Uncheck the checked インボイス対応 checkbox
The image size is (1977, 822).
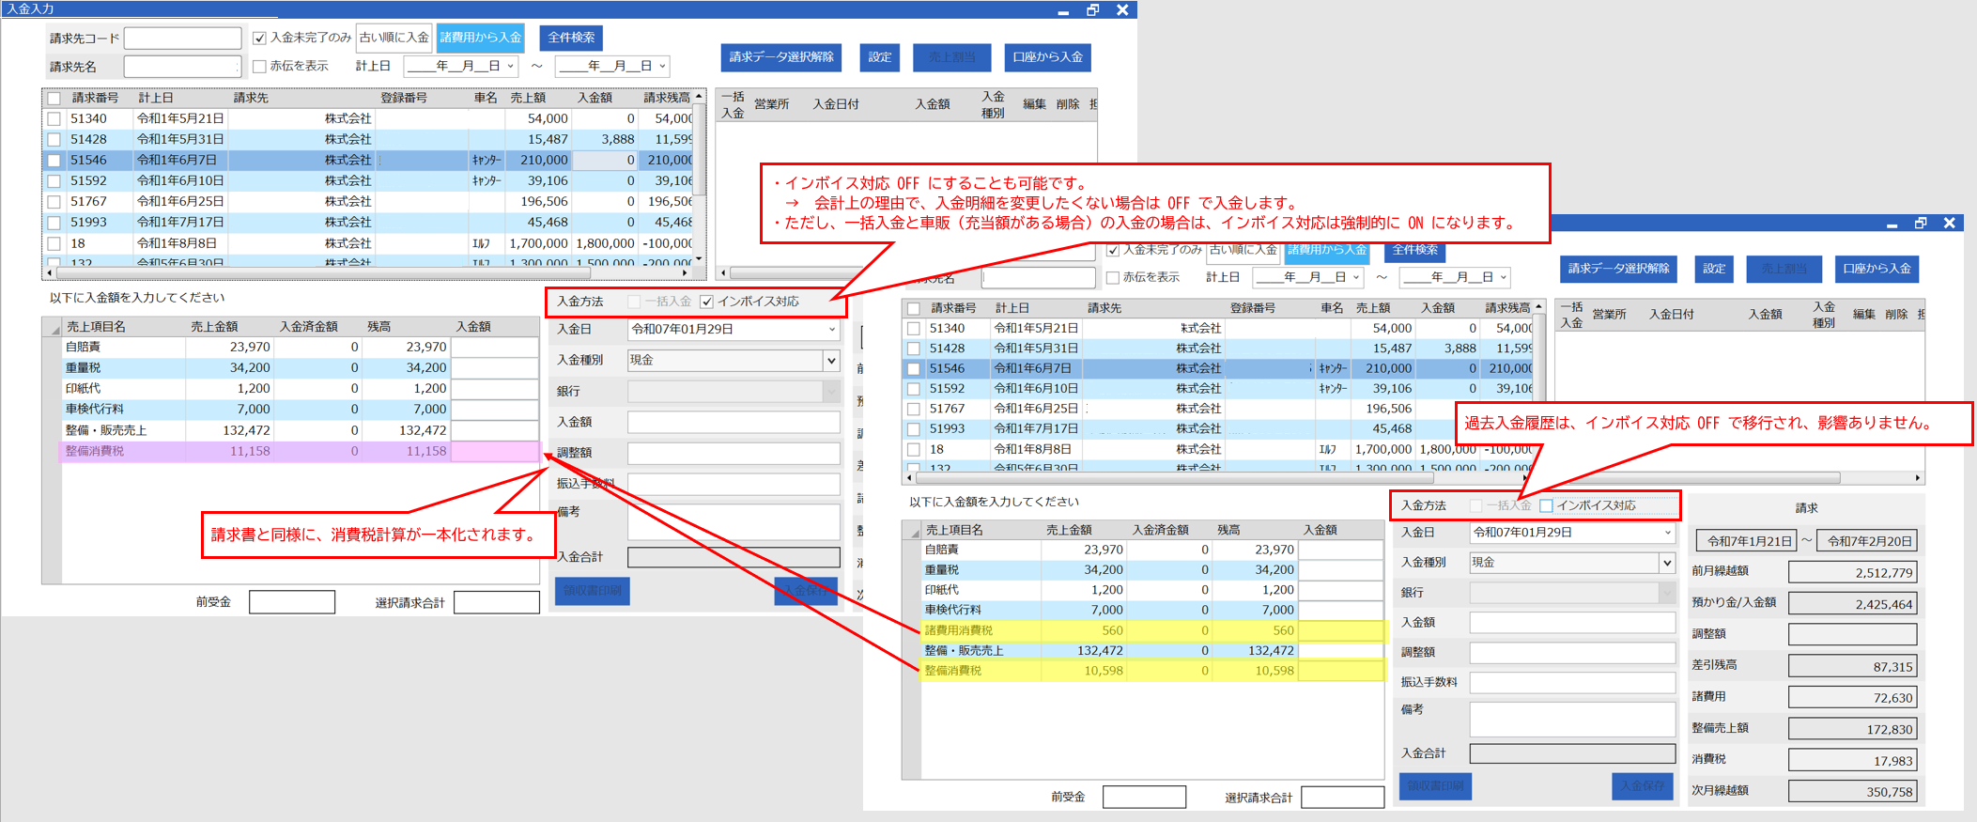point(707,302)
